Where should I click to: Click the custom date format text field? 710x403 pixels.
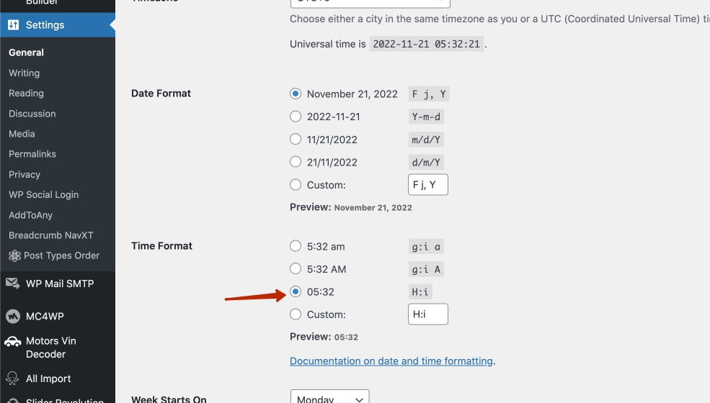click(427, 185)
